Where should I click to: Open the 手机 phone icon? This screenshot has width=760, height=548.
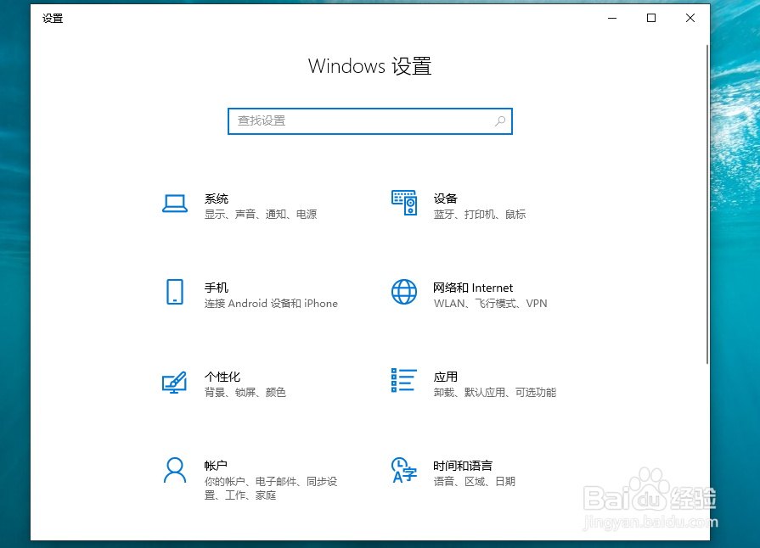tap(174, 292)
